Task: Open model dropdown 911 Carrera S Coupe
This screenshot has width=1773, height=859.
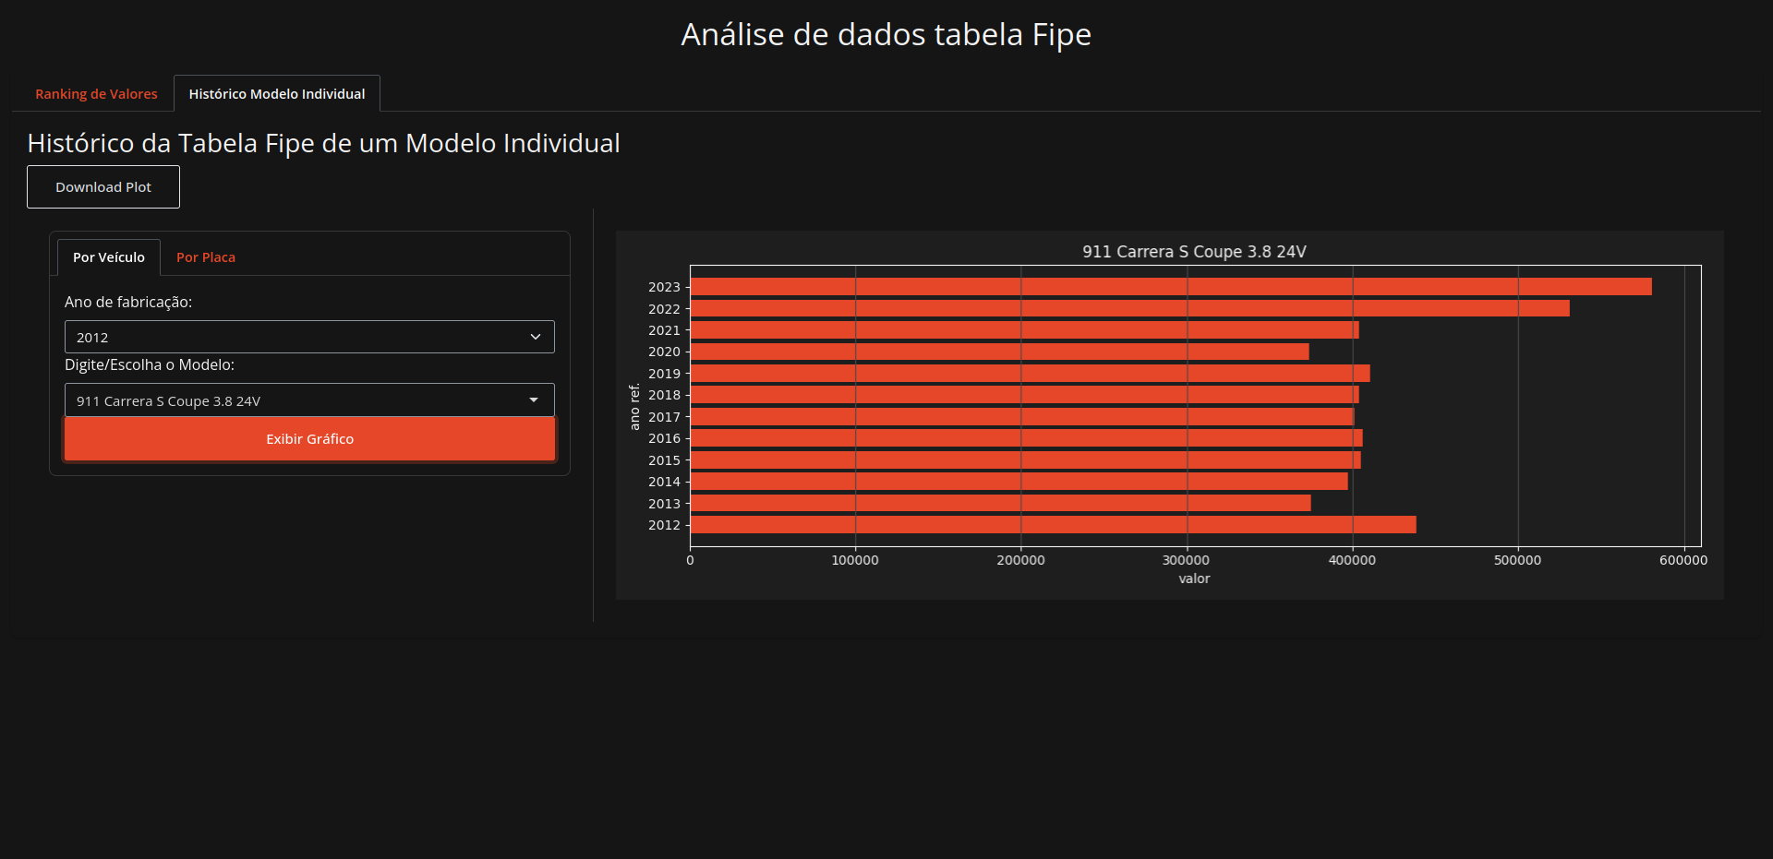Action: (x=309, y=400)
